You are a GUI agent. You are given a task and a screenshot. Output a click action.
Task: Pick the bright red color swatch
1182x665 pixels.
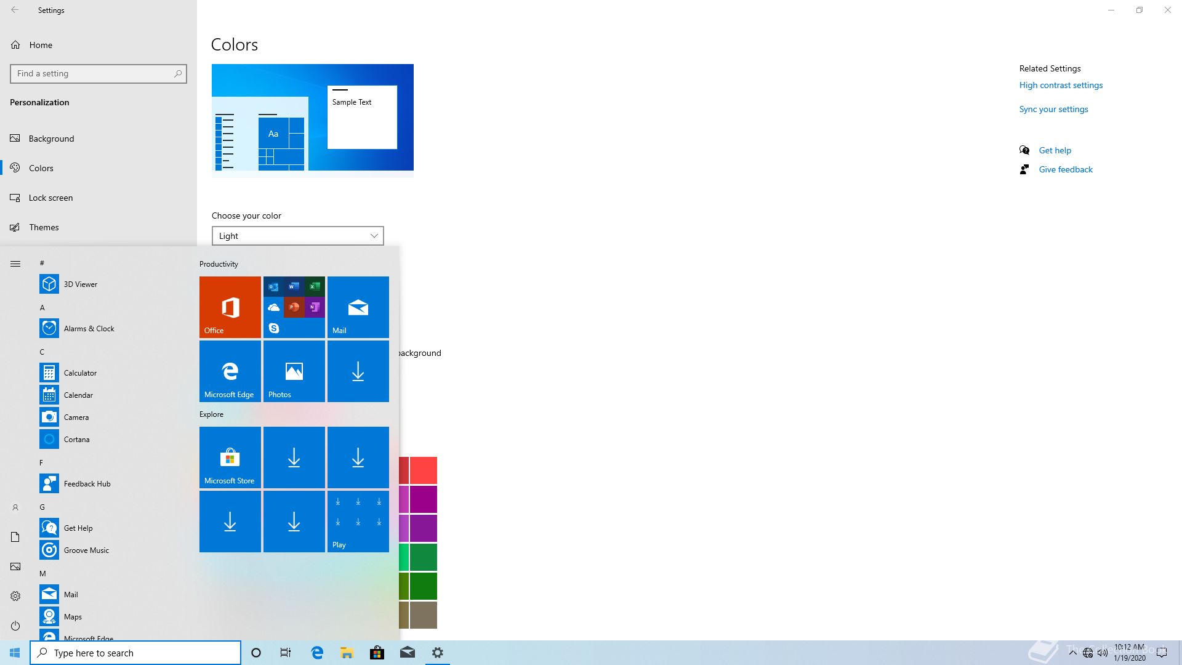(x=424, y=470)
